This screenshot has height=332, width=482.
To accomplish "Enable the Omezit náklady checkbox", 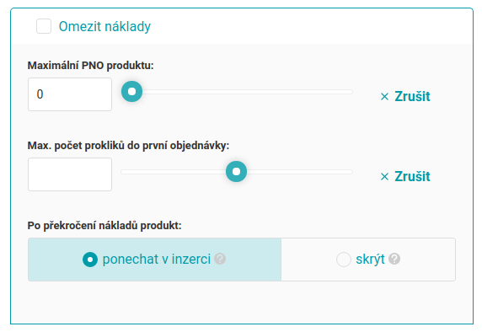I will pos(44,26).
